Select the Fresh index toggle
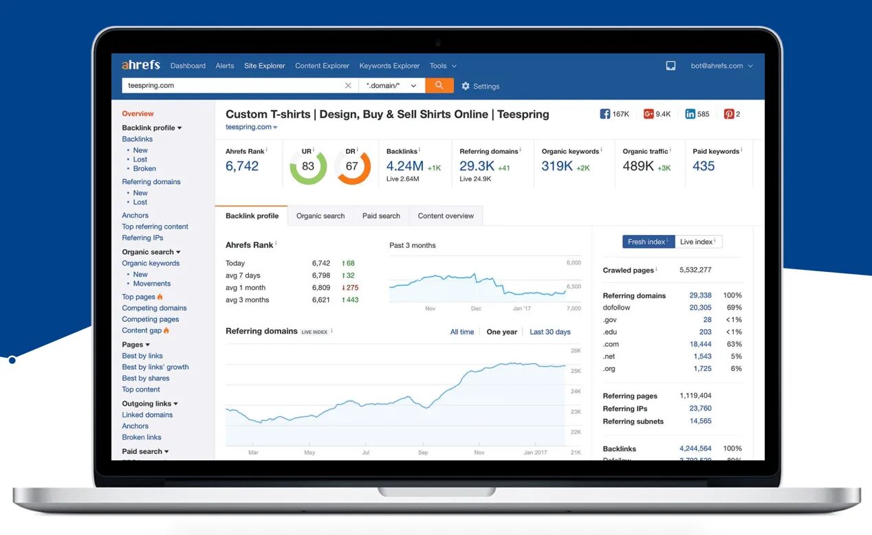 click(648, 242)
